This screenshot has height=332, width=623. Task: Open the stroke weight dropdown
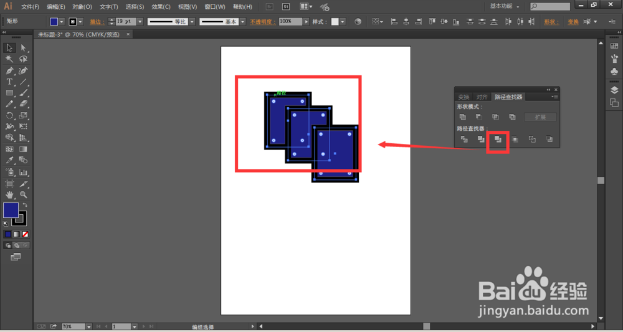140,22
